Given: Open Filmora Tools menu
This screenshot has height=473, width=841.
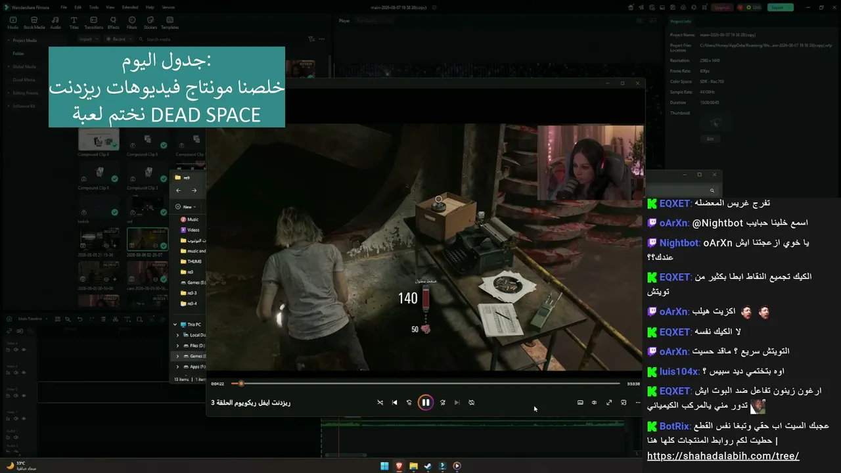Looking at the screenshot, I should pos(94,7).
